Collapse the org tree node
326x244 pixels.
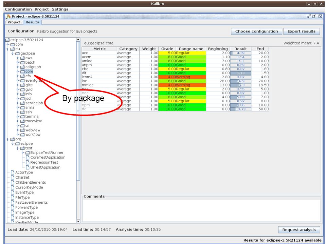coord(8,139)
